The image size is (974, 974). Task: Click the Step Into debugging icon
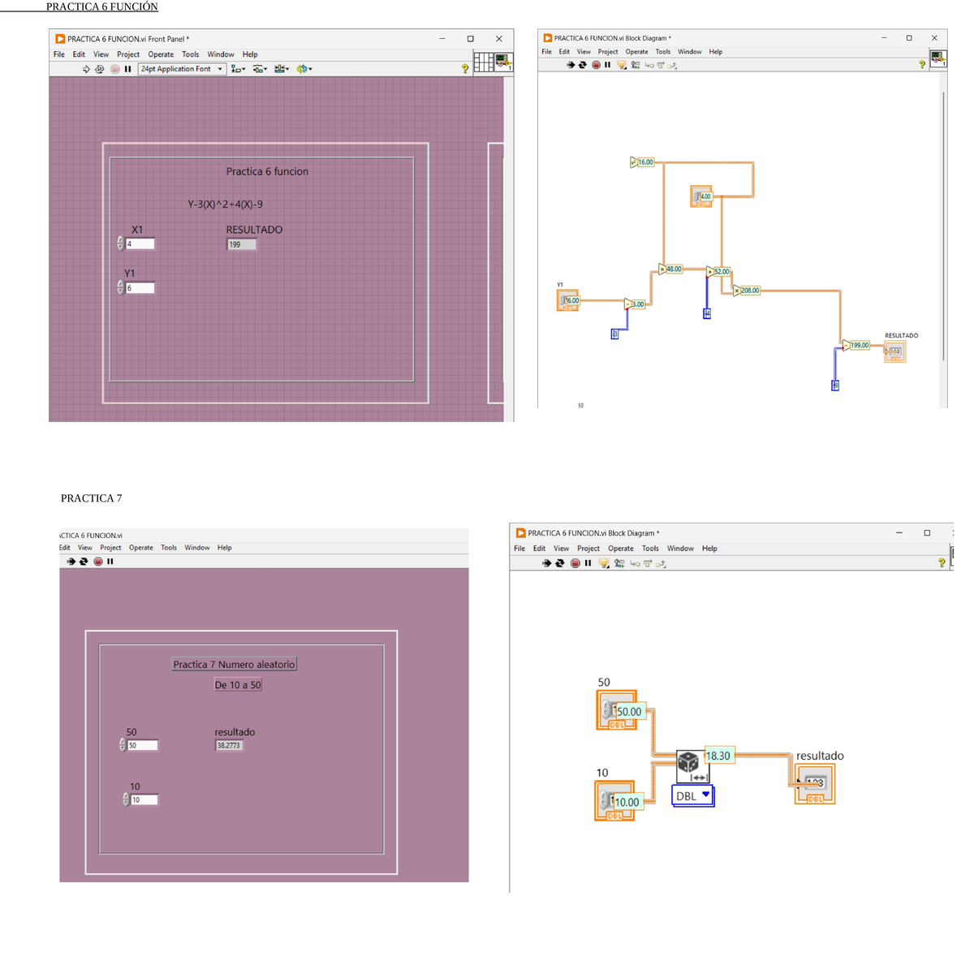tap(649, 65)
